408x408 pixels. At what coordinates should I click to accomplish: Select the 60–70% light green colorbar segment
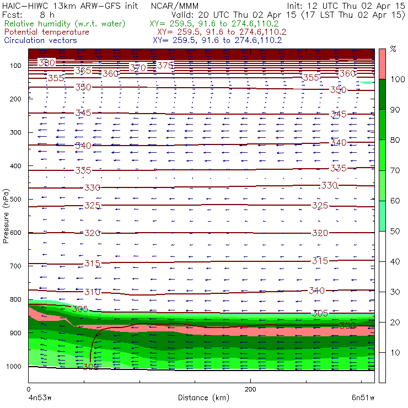point(382,185)
